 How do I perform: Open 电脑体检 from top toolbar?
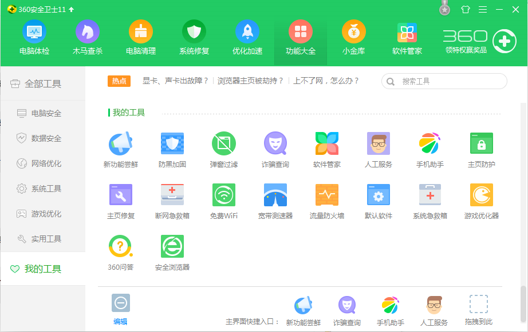click(x=34, y=37)
